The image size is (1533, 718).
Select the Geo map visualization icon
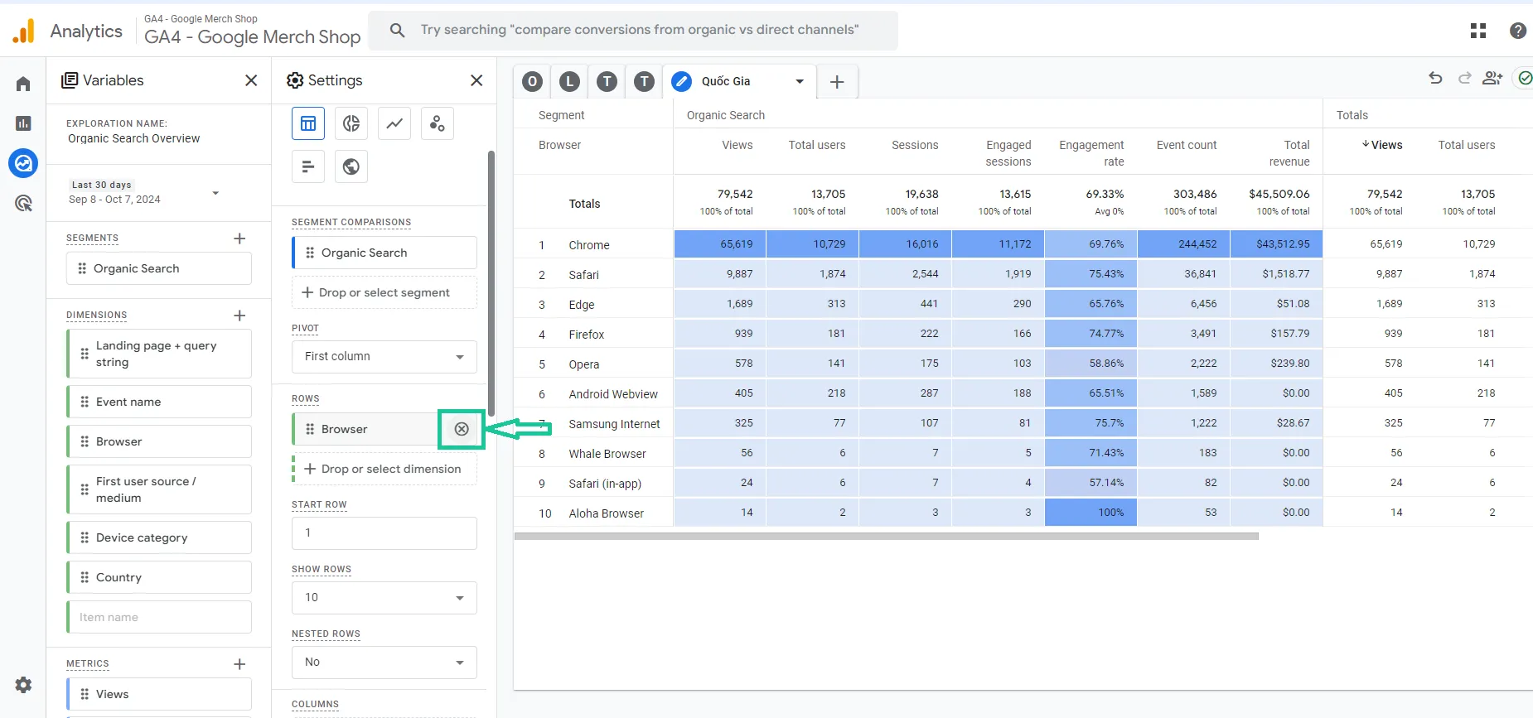351,166
